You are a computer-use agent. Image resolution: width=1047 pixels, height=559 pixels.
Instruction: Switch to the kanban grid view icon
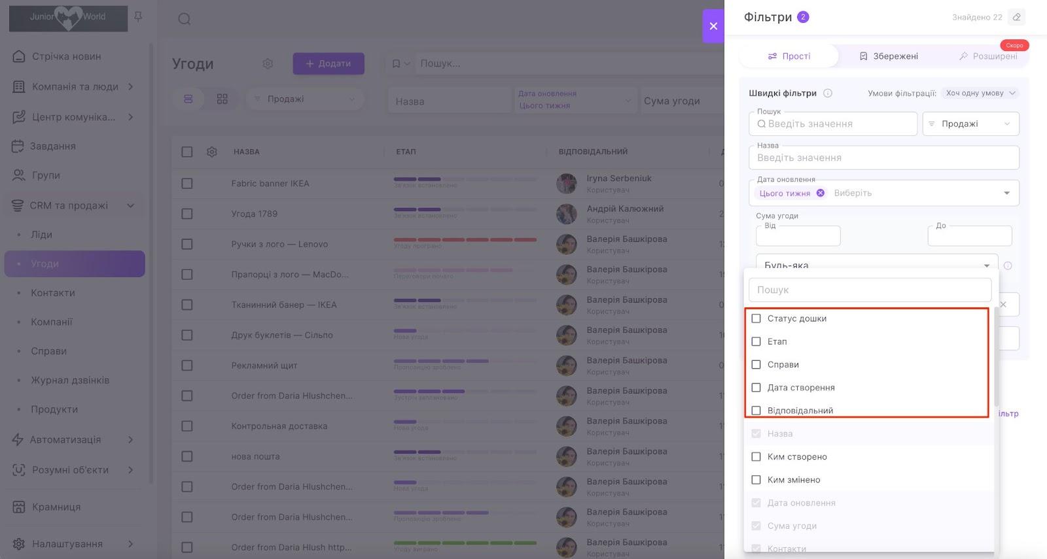click(x=222, y=99)
